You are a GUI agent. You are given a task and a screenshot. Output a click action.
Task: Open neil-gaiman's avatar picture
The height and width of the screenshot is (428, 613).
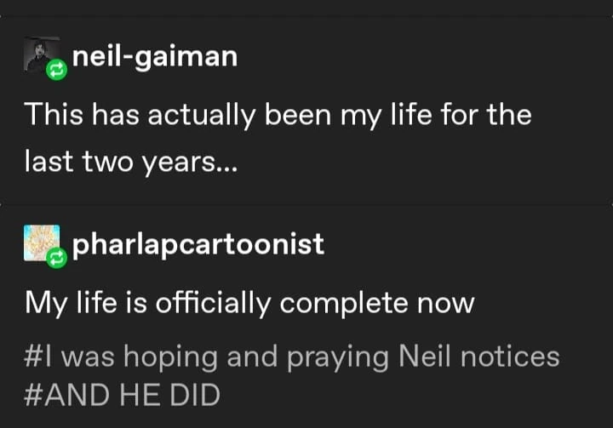point(39,54)
